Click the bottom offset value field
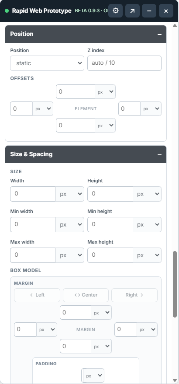 tap(76, 126)
